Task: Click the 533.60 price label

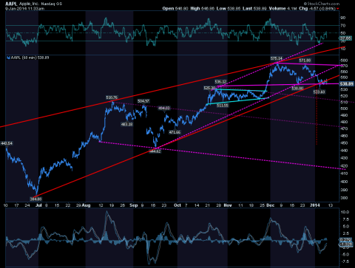Action: tap(319, 92)
